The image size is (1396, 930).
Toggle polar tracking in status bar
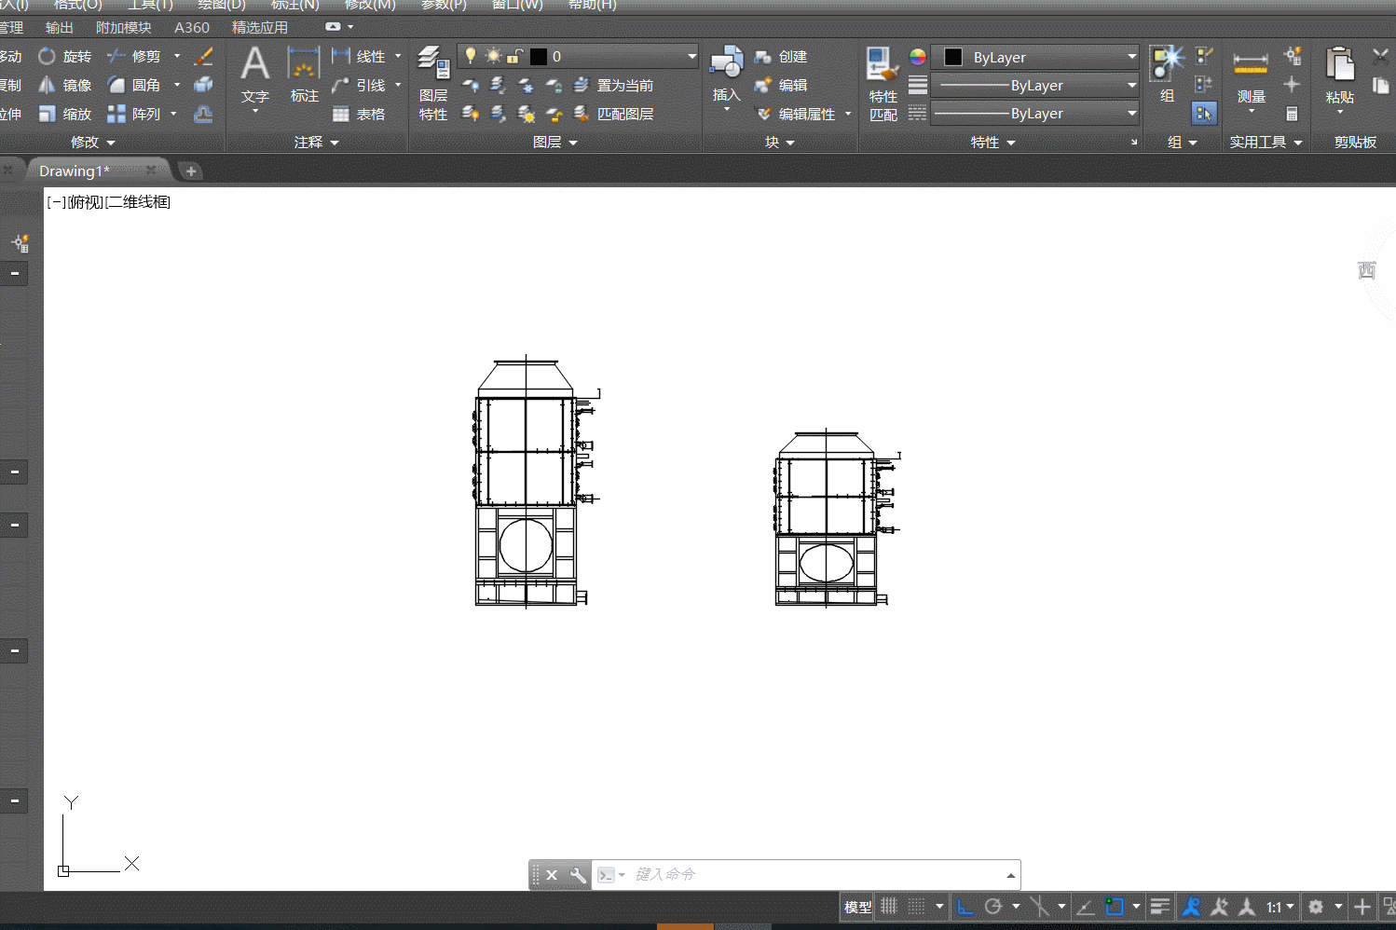tap(993, 907)
